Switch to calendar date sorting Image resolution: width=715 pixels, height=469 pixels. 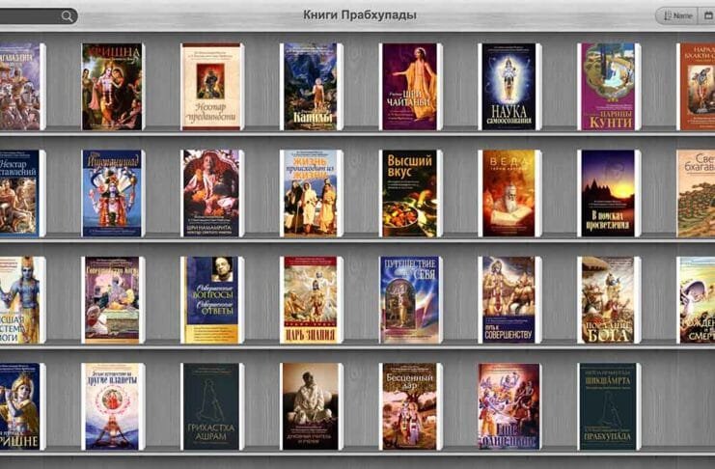(706, 16)
